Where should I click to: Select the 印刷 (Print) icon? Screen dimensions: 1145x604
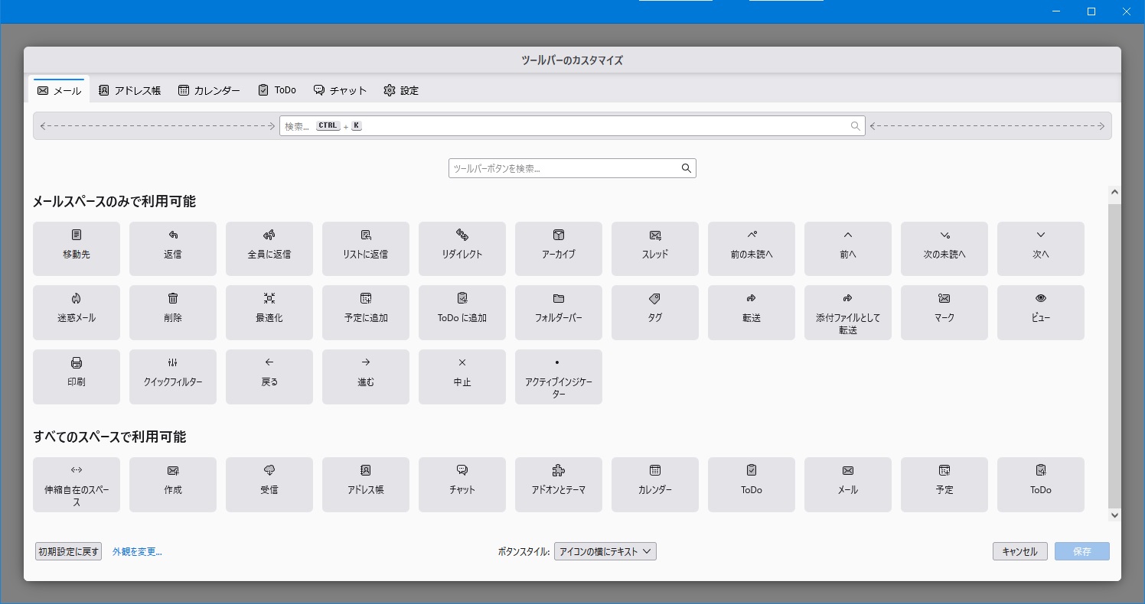coord(77,363)
